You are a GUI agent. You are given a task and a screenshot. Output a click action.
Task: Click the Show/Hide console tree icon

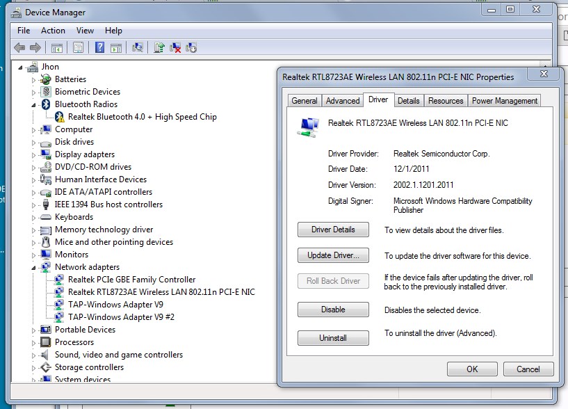(x=57, y=47)
